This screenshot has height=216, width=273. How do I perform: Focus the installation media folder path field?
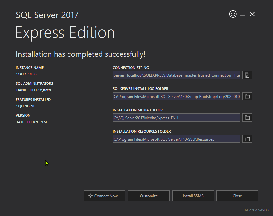176,118
